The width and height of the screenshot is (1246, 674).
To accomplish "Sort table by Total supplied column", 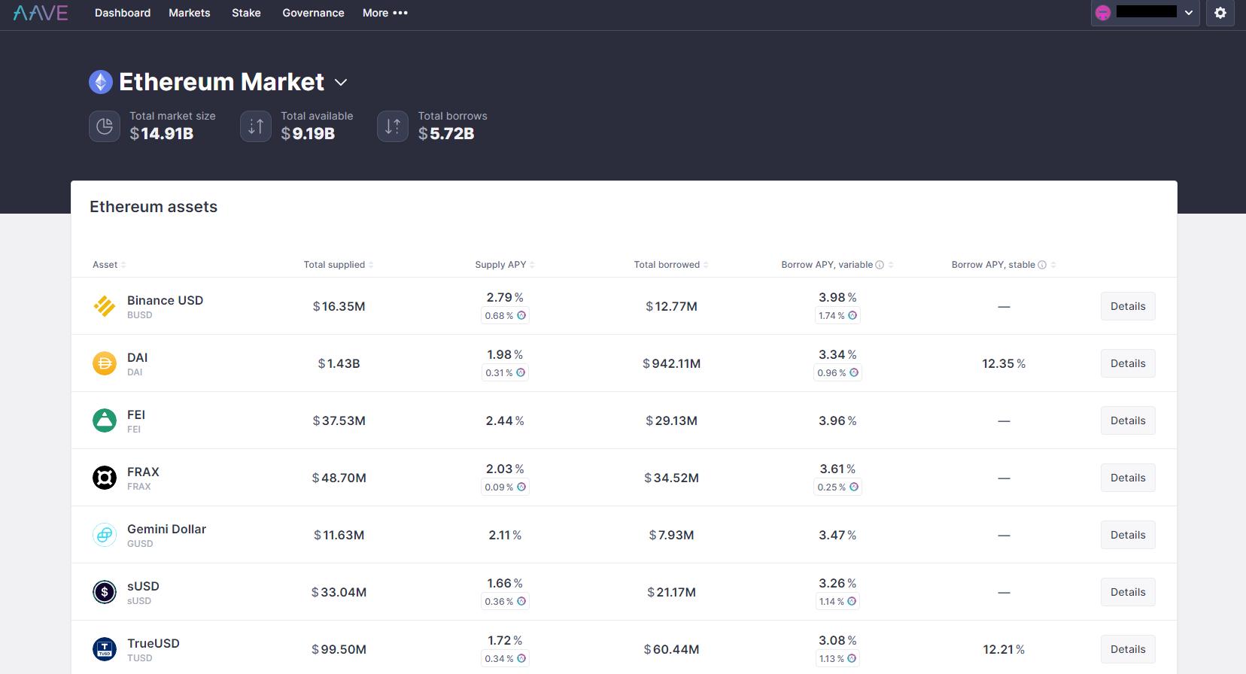I will pos(338,265).
